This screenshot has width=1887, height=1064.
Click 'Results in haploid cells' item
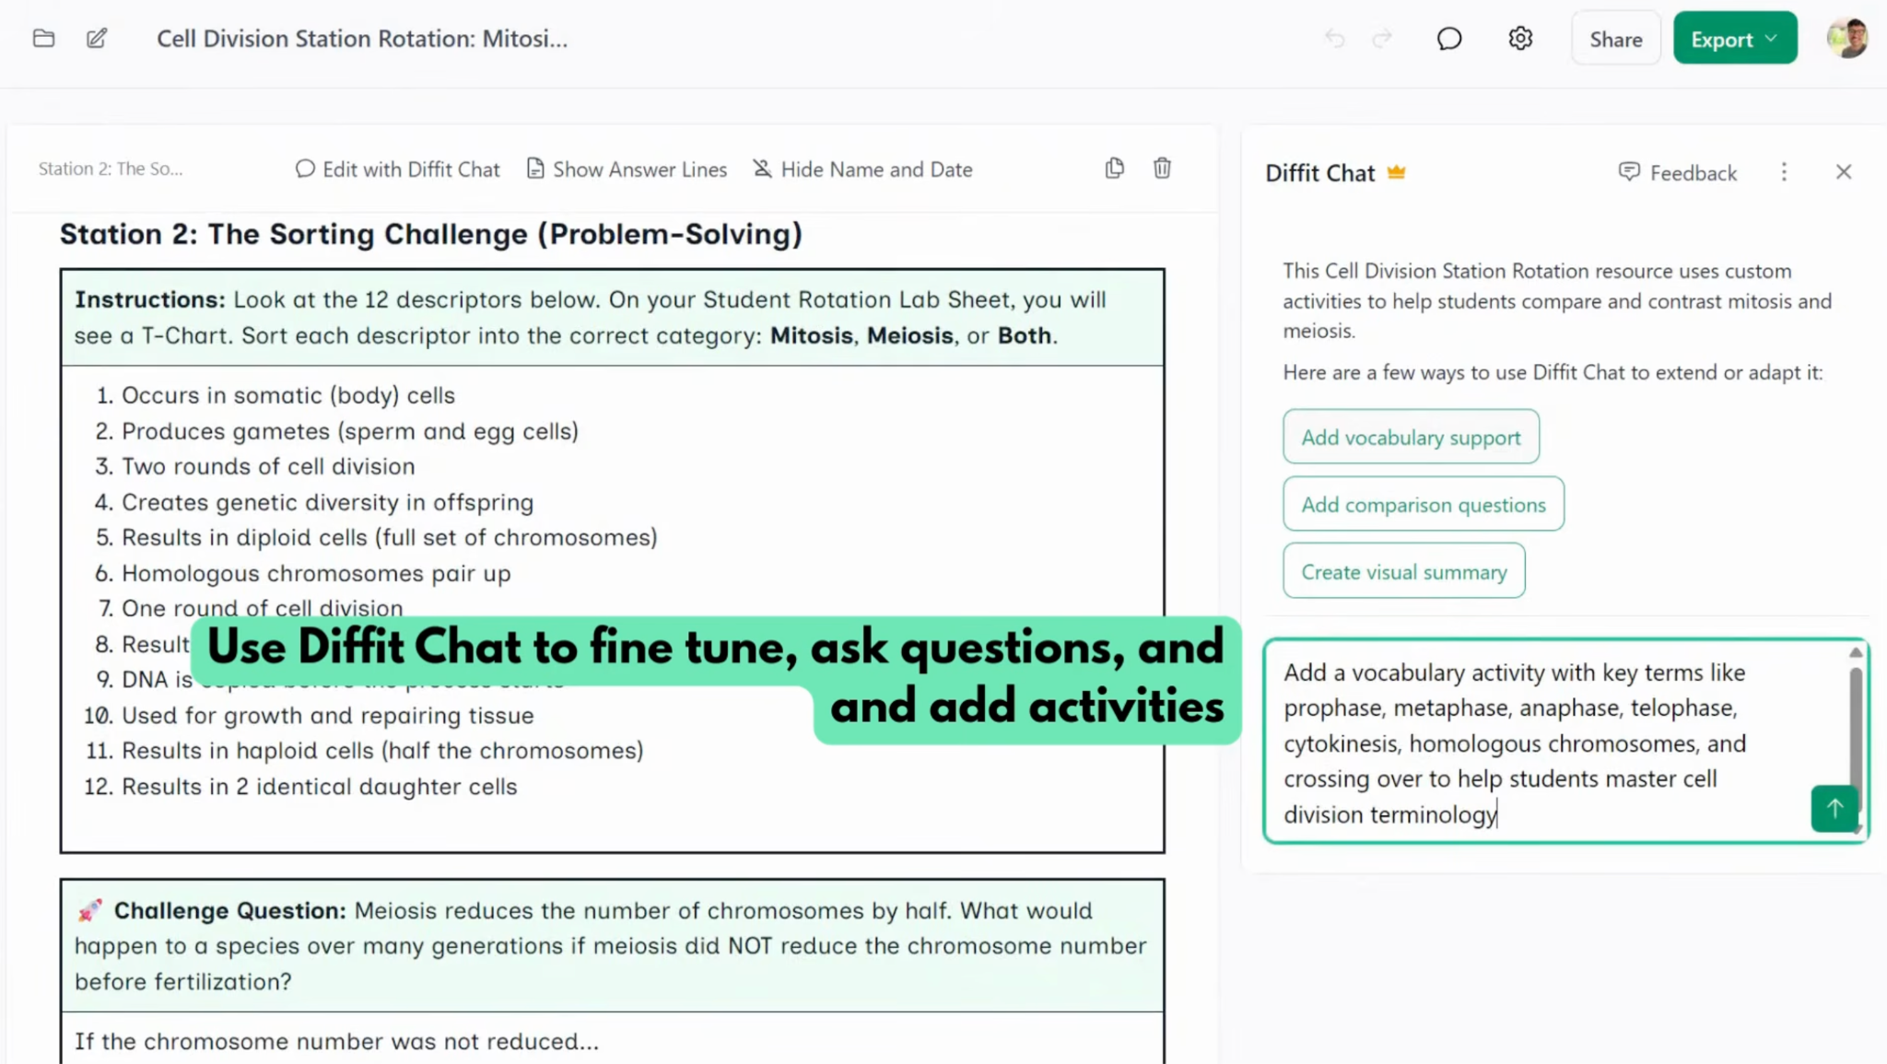(x=382, y=751)
